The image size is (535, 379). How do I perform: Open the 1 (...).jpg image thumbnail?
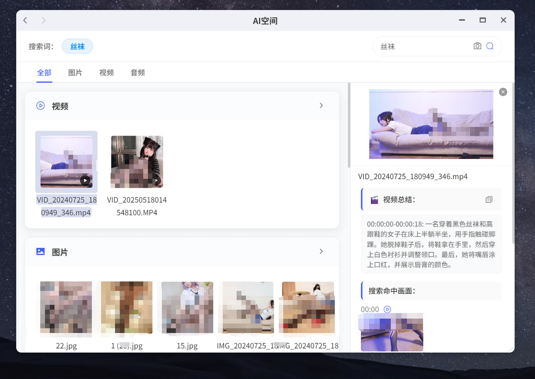coord(127,308)
